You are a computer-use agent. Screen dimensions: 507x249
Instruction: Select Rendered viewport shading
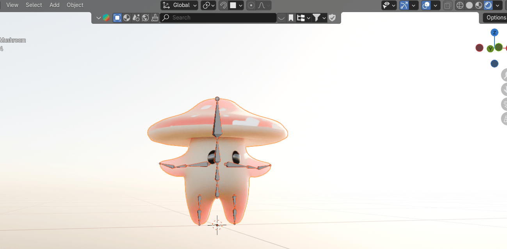click(x=488, y=5)
